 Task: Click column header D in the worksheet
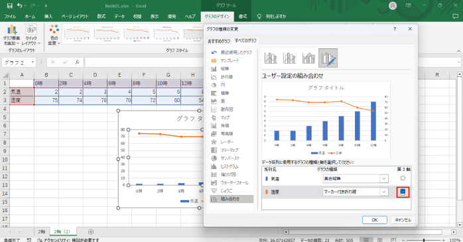(95, 75)
